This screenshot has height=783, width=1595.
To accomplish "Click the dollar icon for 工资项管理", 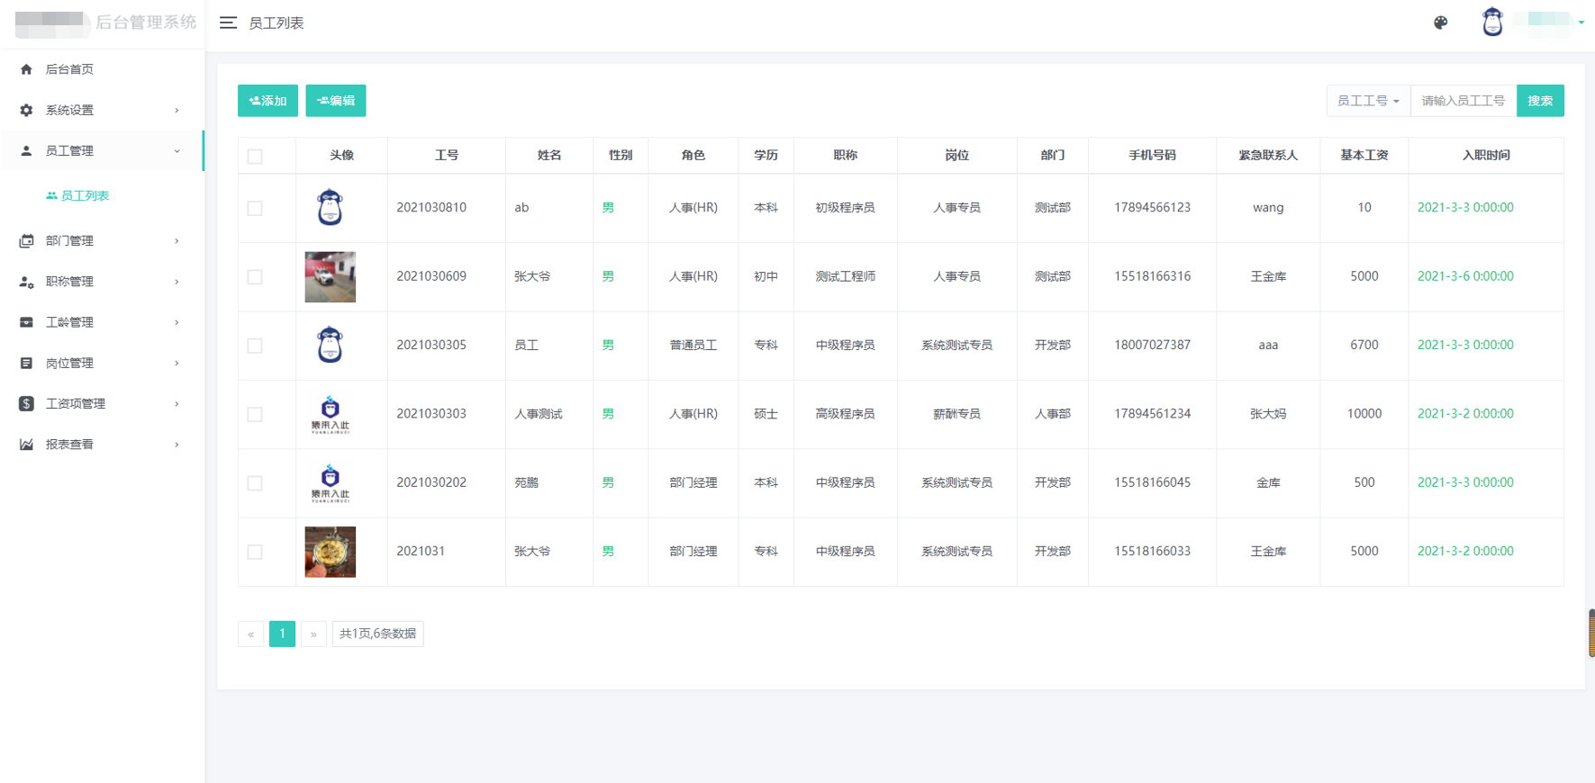I will pyautogui.click(x=26, y=403).
